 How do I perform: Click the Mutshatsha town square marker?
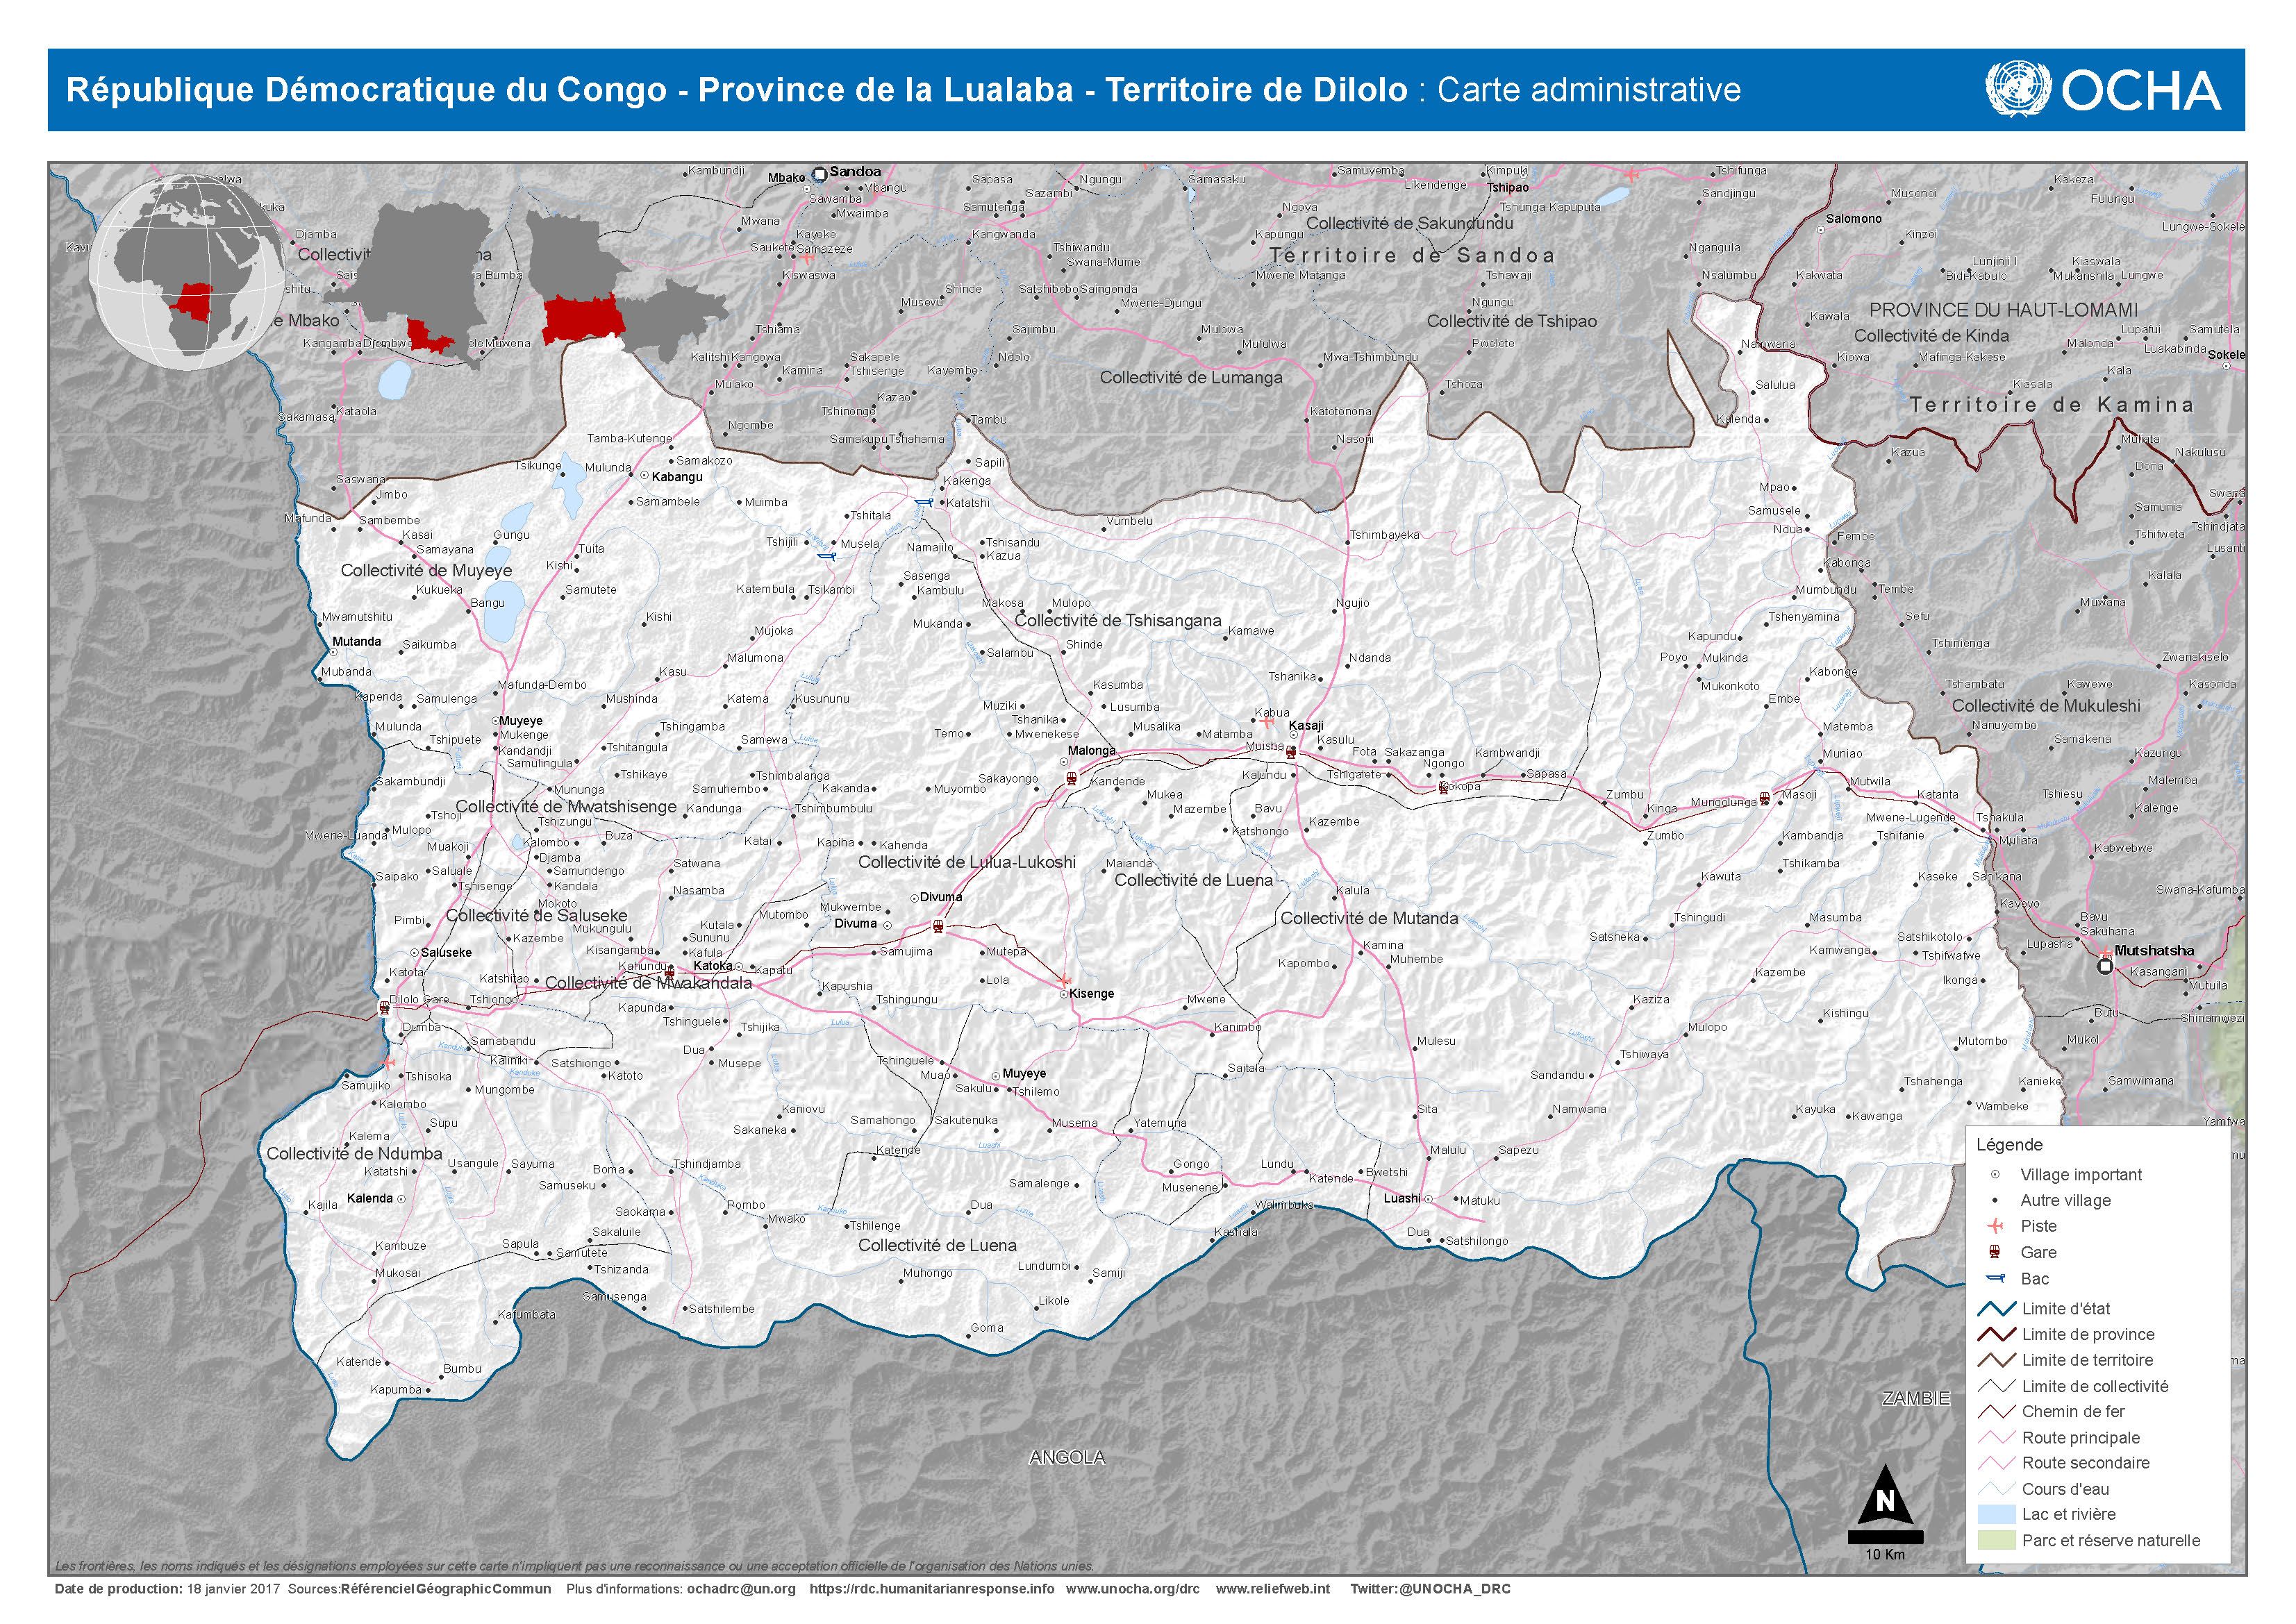coord(2105,967)
